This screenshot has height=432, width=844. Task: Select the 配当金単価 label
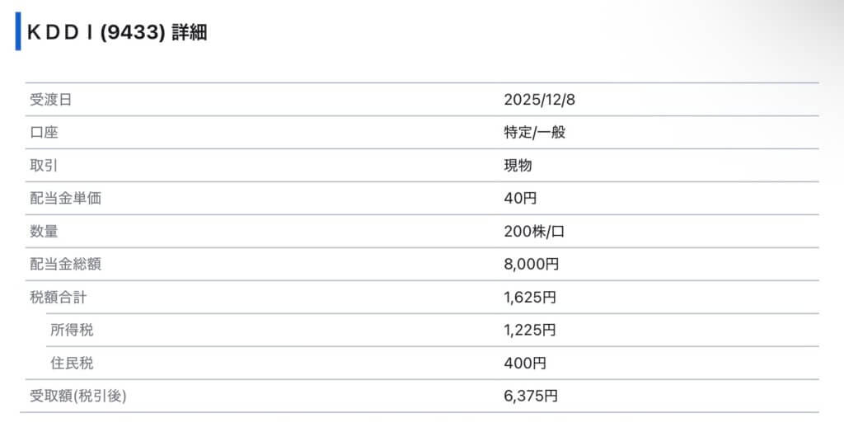65,199
